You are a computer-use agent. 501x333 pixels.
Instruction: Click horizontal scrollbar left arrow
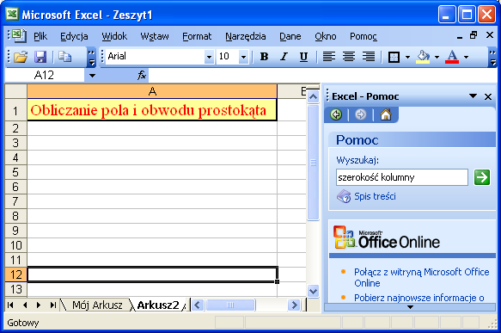(198, 305)
